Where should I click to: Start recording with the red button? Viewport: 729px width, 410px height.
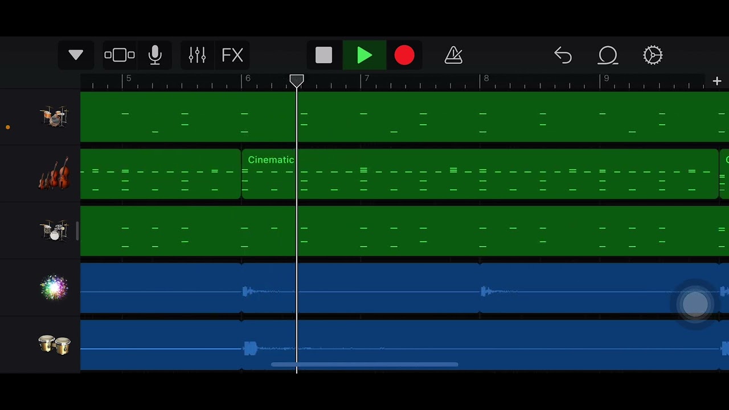(x=404, y=55)
